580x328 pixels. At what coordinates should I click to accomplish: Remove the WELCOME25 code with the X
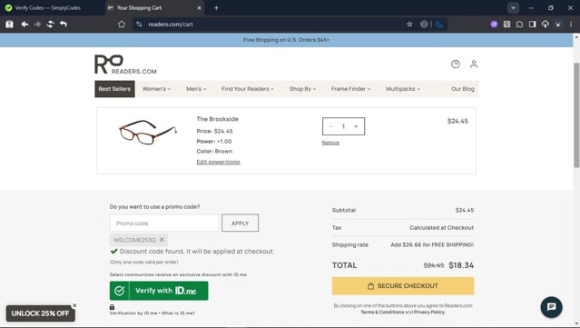pyautogui.click(x=162, y=240)
